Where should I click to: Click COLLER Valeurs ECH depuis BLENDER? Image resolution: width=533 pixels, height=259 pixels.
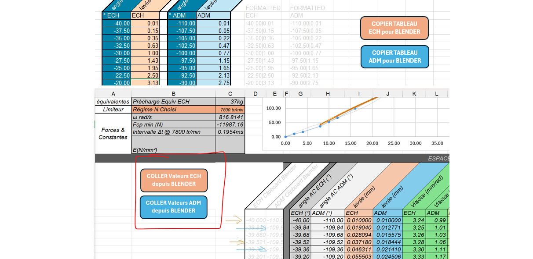[x=174, y=180]
